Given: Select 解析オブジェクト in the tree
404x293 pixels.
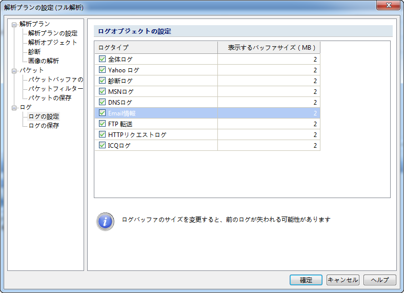Looking at the screenshot, I should point(53,43).
